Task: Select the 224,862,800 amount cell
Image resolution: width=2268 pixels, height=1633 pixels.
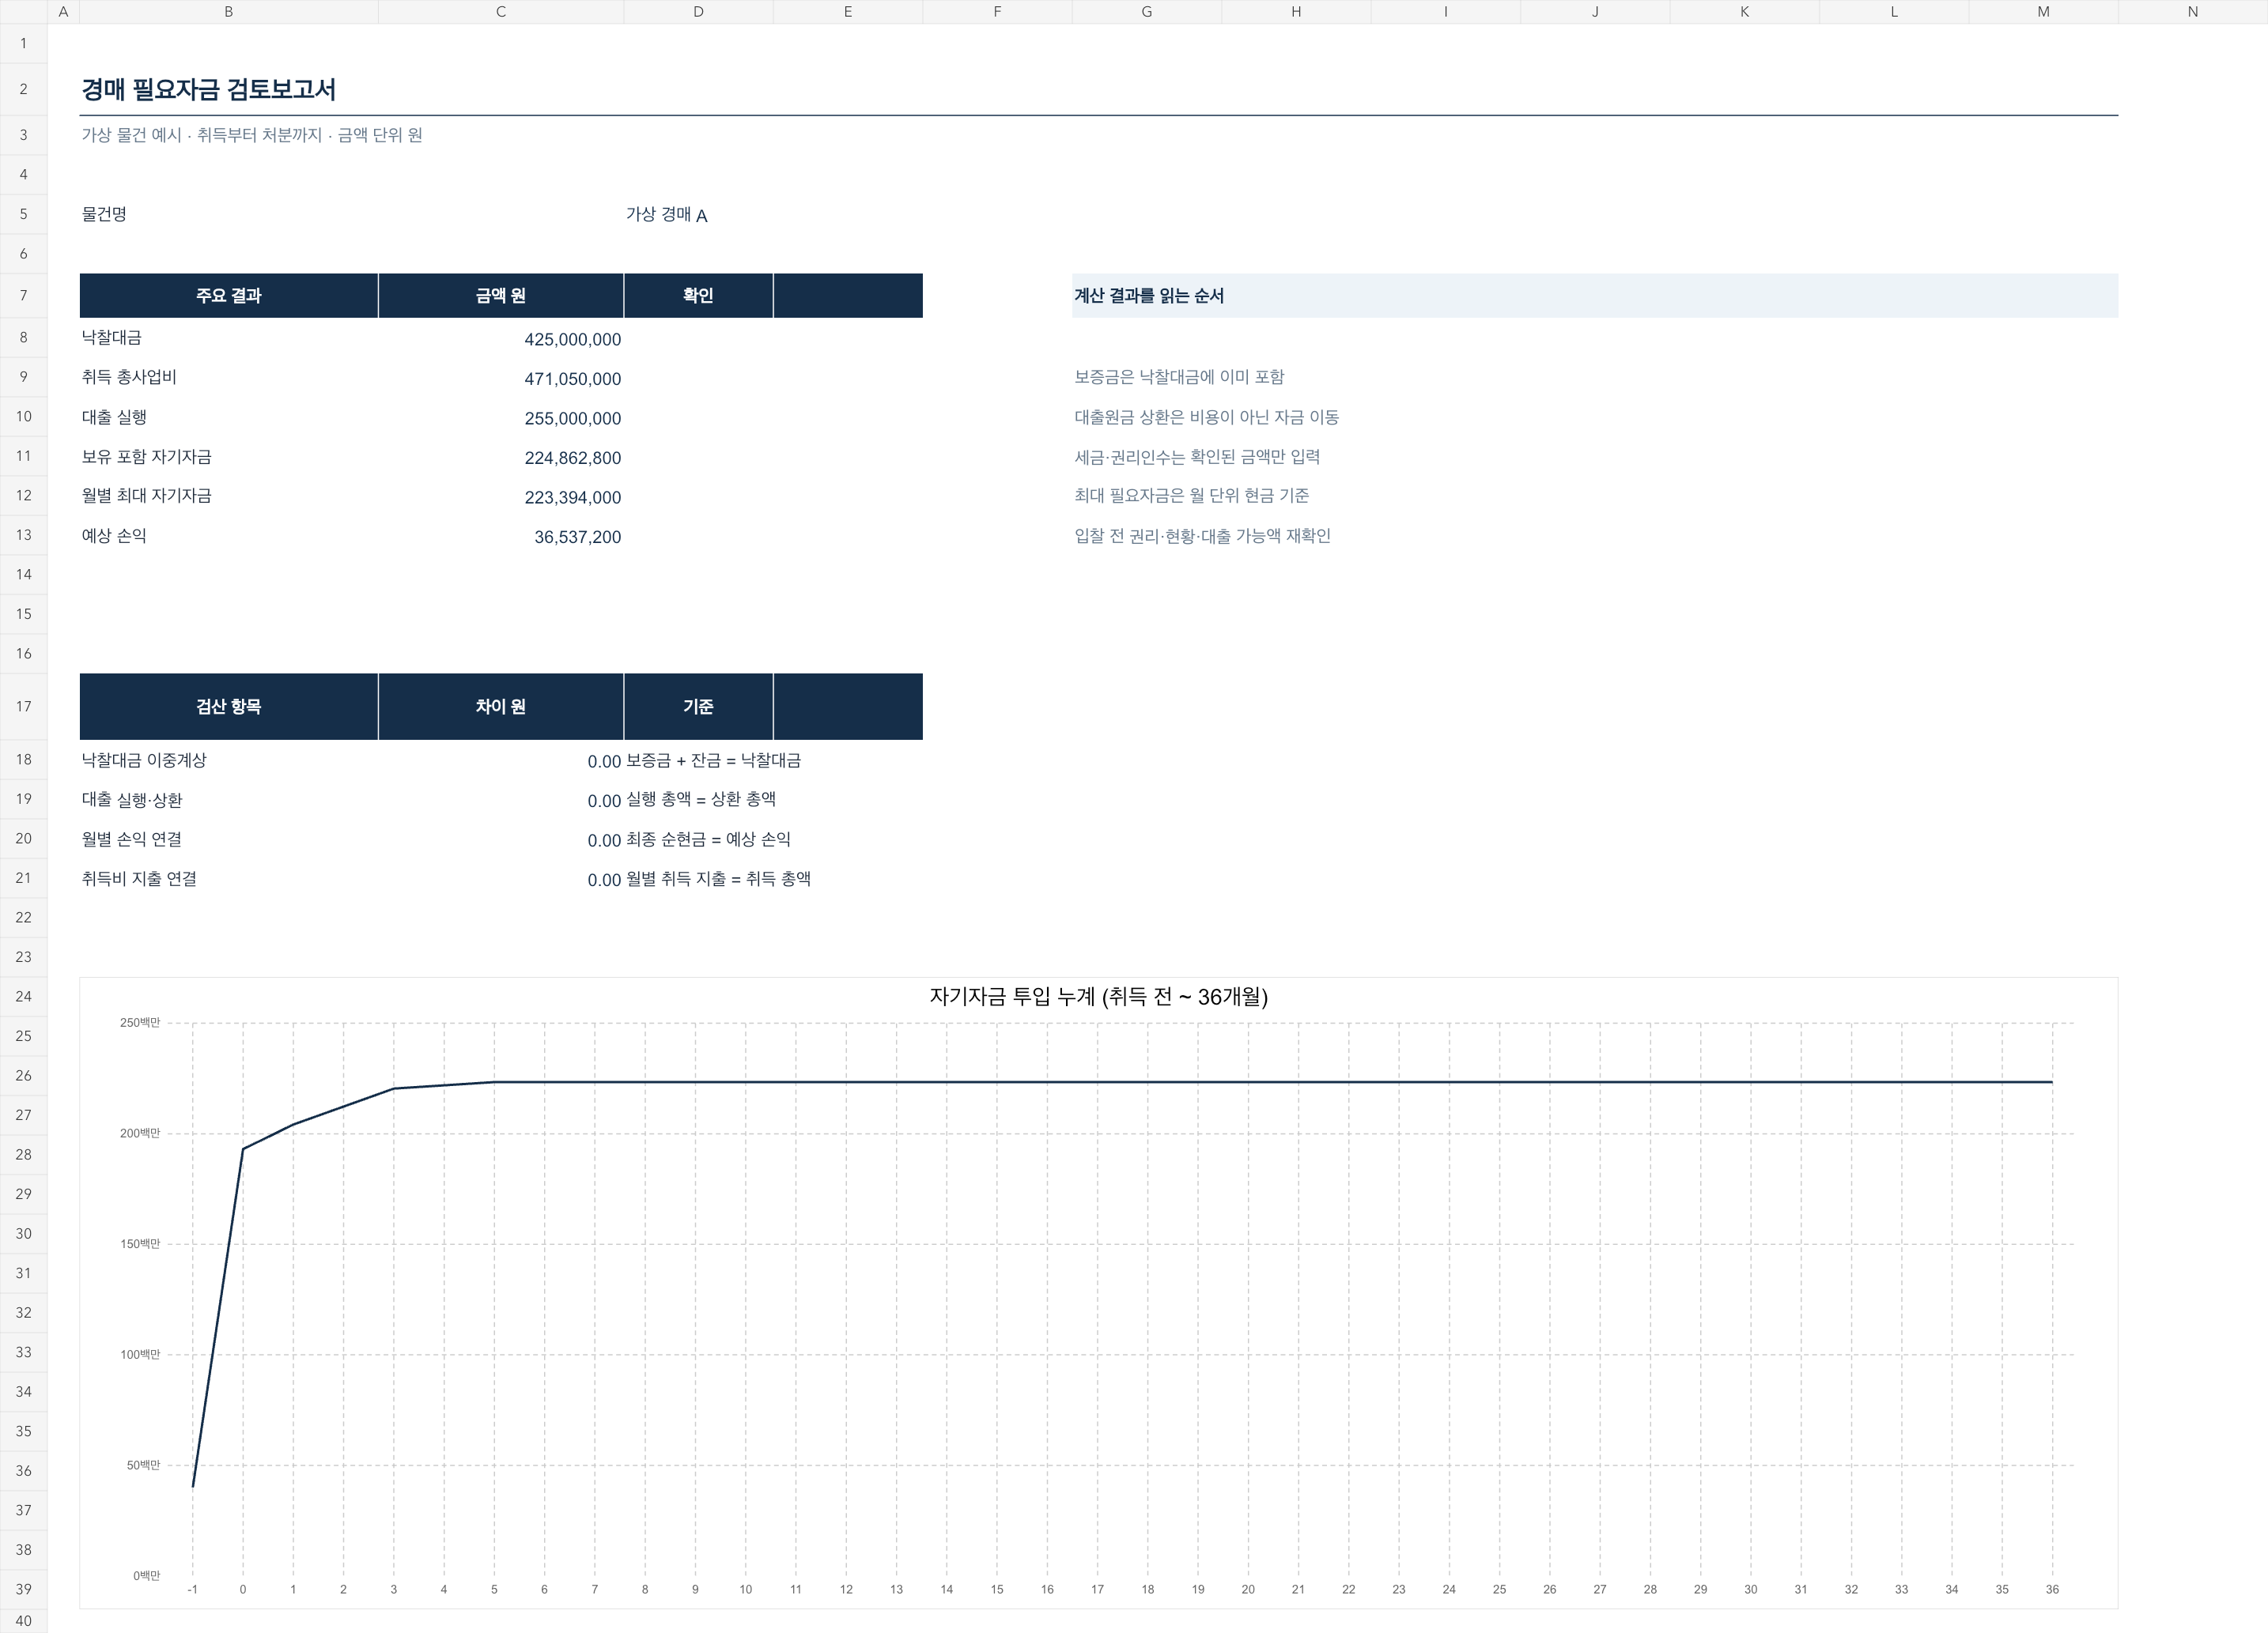Action: tap(501, 457)
